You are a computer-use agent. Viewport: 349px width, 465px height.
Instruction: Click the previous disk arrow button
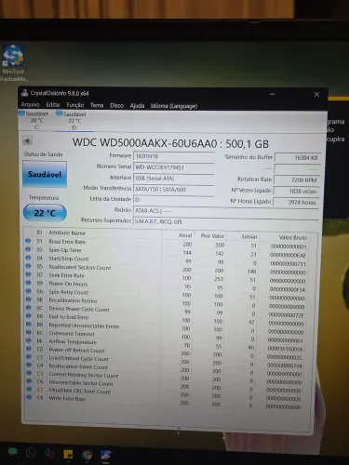(27, 140)
